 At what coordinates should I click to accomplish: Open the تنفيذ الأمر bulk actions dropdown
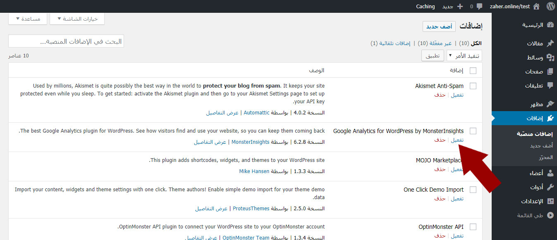(464, 56)
